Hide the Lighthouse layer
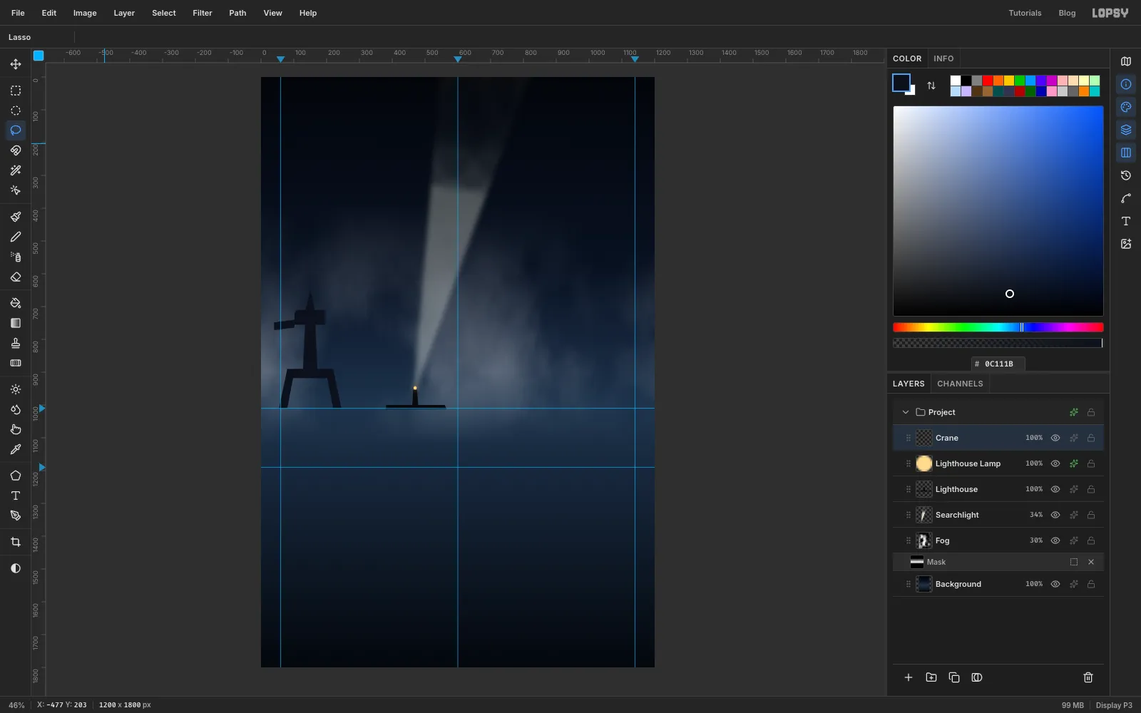 (1055, 489)
